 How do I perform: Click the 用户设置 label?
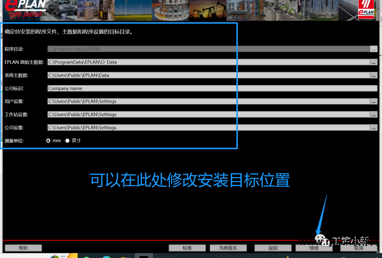pyautogui.click(x=14, y=101)
